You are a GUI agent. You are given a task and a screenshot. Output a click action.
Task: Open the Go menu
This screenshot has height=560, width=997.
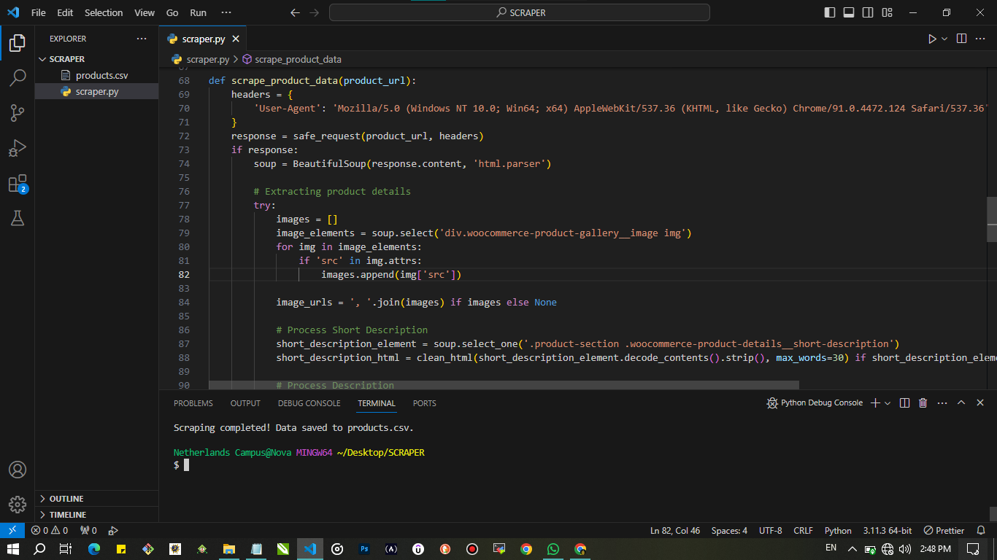click(x=172, y=12)
